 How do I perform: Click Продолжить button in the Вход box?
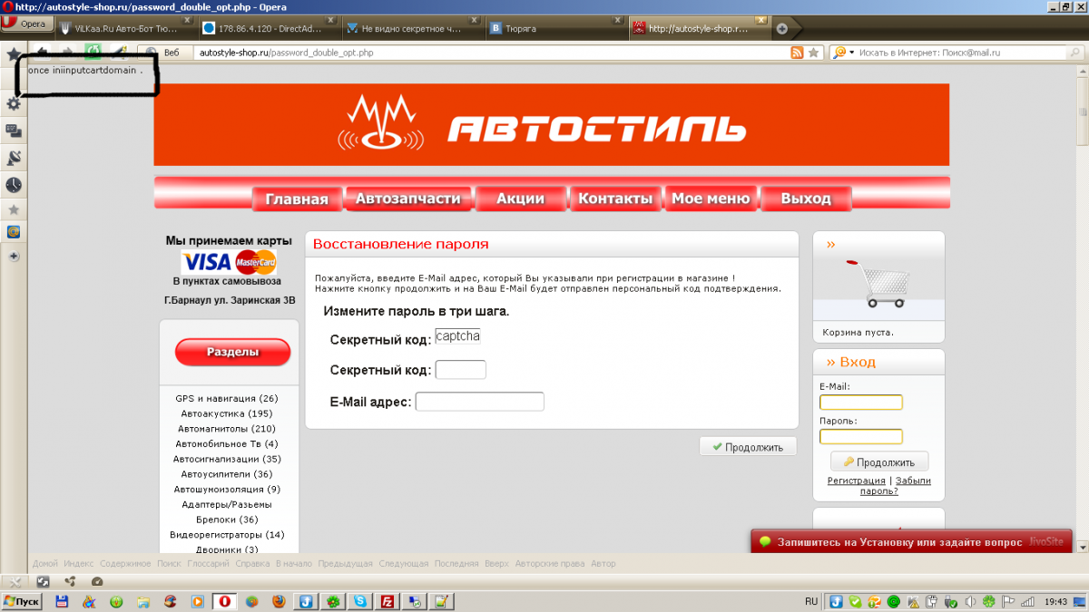(879, 461)
